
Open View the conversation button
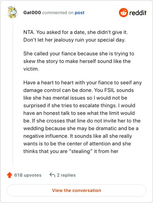point(76,190)
